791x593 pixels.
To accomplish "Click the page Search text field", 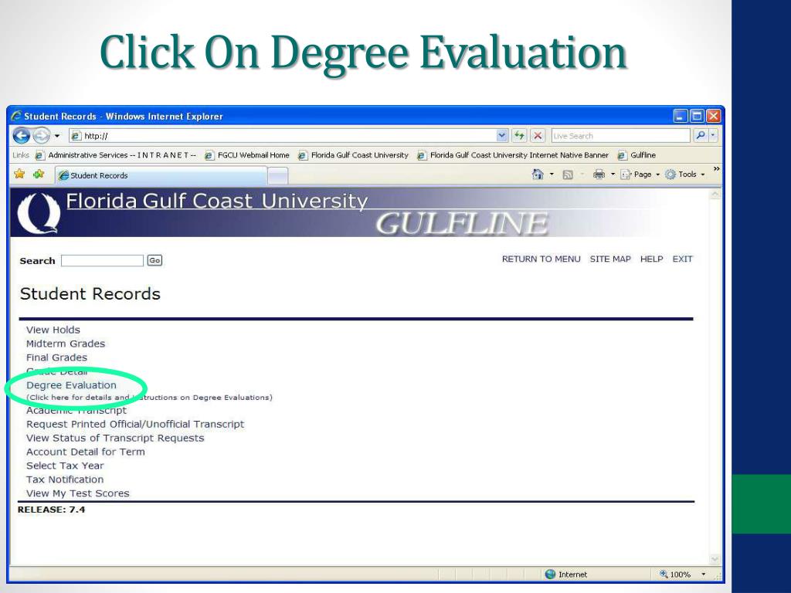I will coord(103,261).
